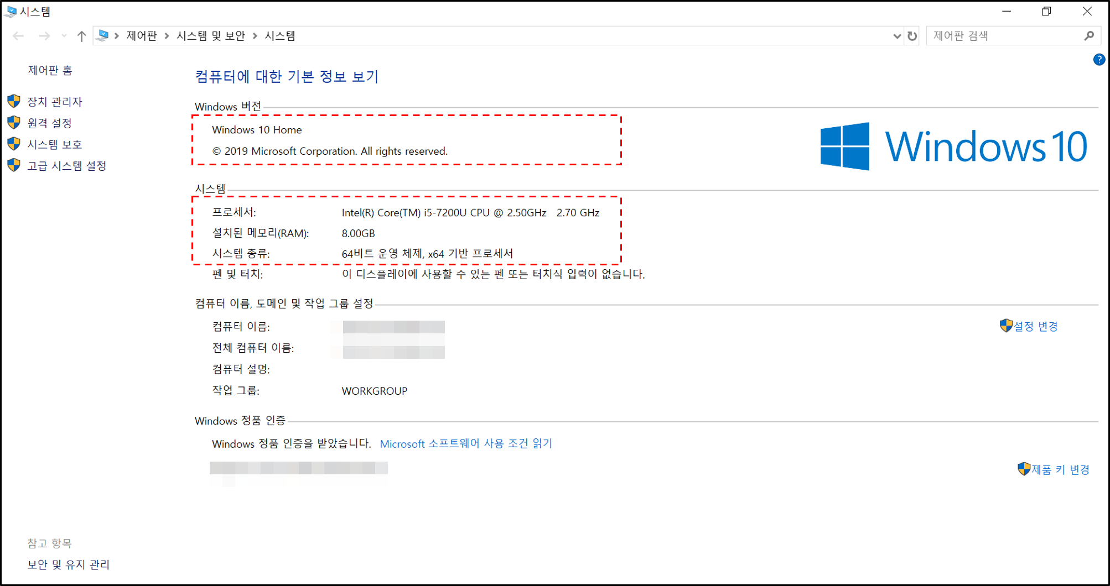The image size is (1110, 586).
Task: Open the address bar history dropdown arrow
Action: point(898,35)
